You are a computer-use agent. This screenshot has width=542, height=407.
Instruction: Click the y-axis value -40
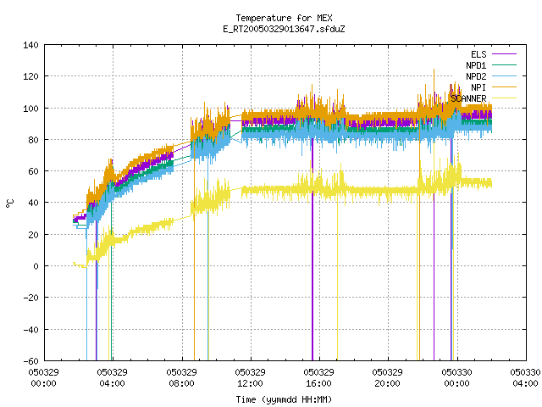point(30,330)
